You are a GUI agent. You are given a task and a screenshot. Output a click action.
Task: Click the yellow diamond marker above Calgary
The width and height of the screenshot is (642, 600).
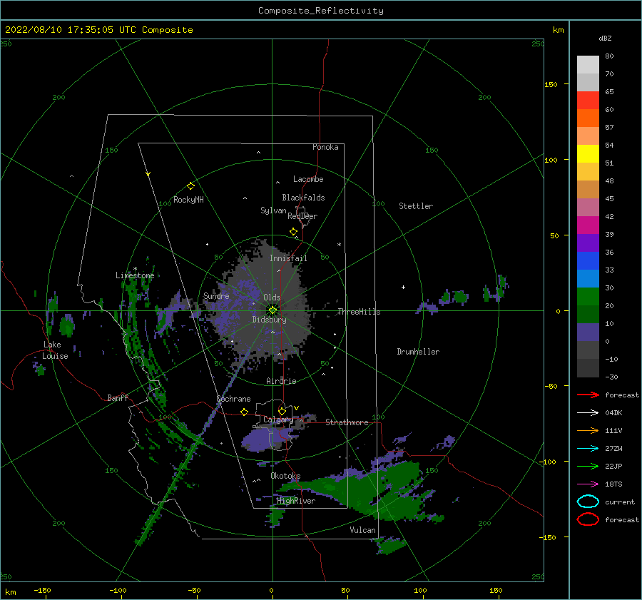(282, 411)
